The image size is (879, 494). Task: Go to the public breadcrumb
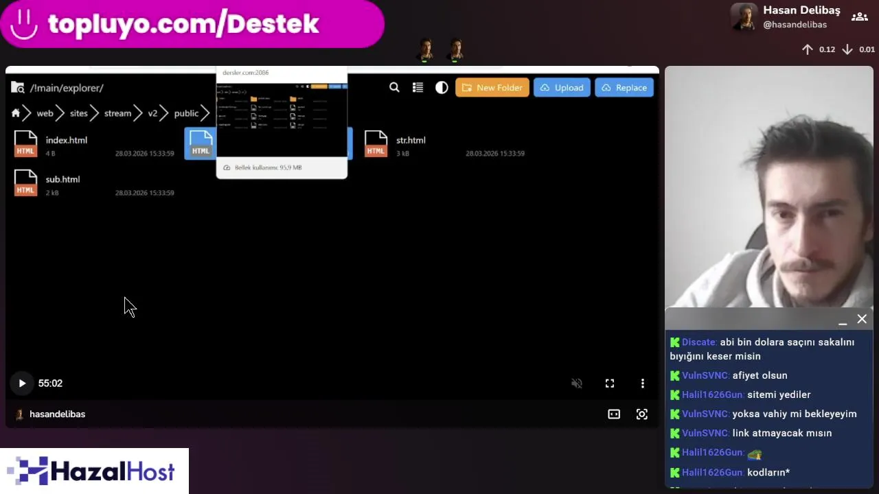click(x=186, y=113)
